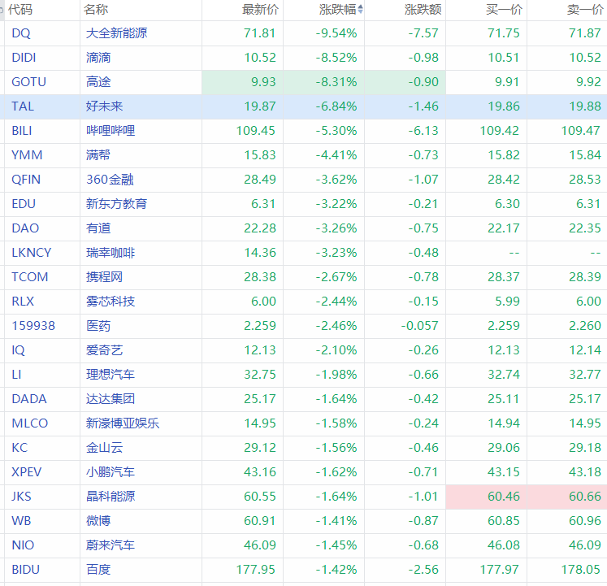Open the 哔哩哔哩 stock link
The height and width of the screenshot is (586, 607).
[x=111, y=131]
